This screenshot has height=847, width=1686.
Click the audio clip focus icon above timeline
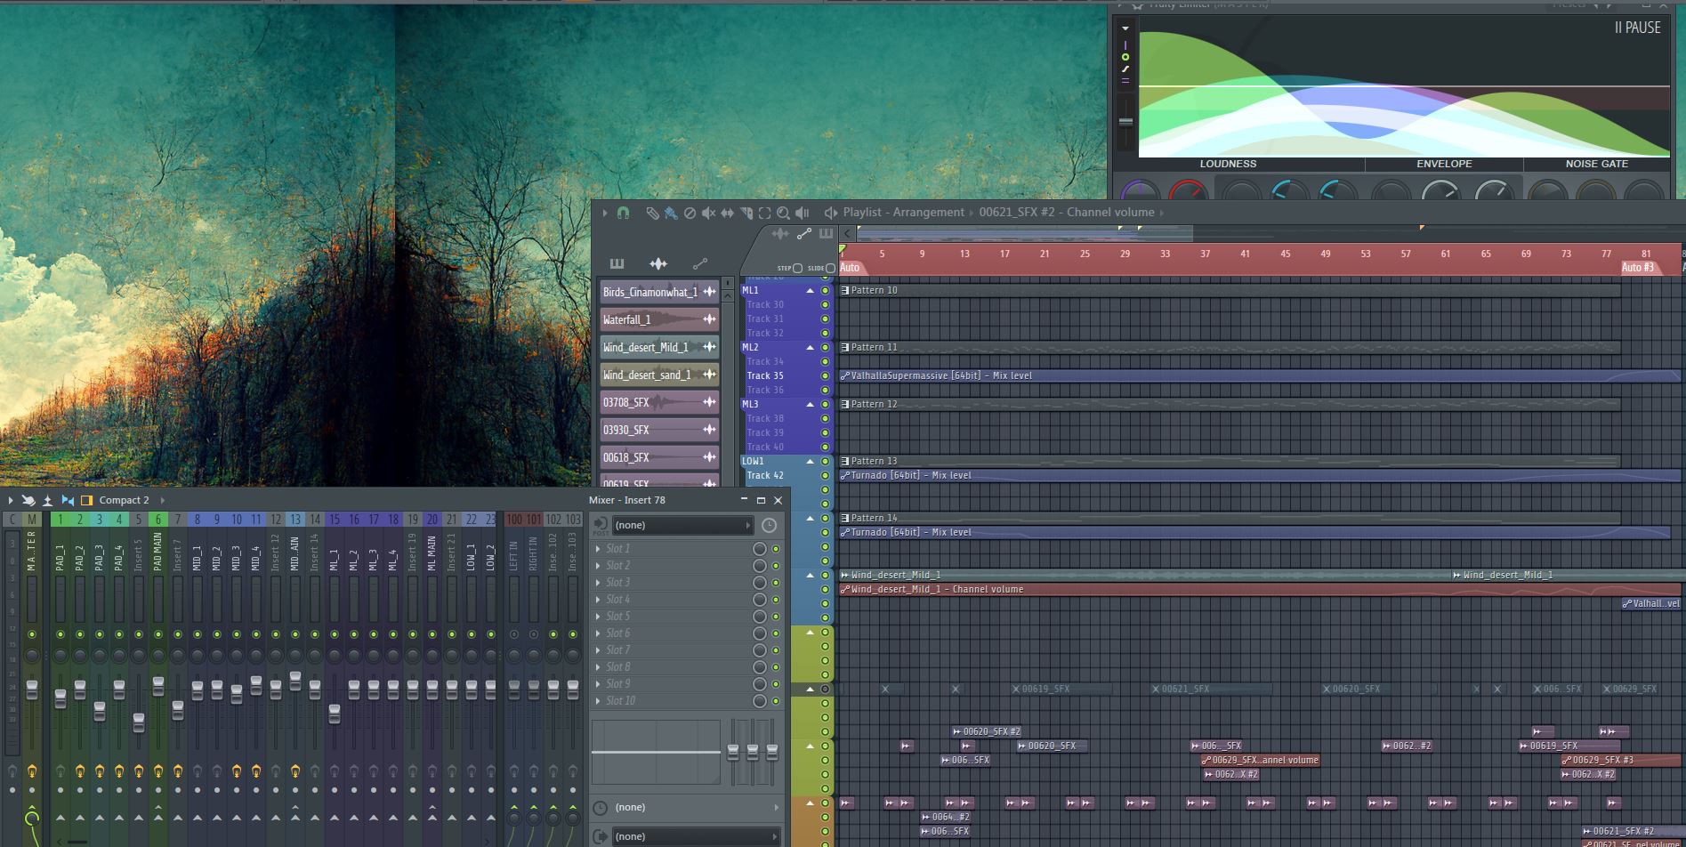coord(780,234)
